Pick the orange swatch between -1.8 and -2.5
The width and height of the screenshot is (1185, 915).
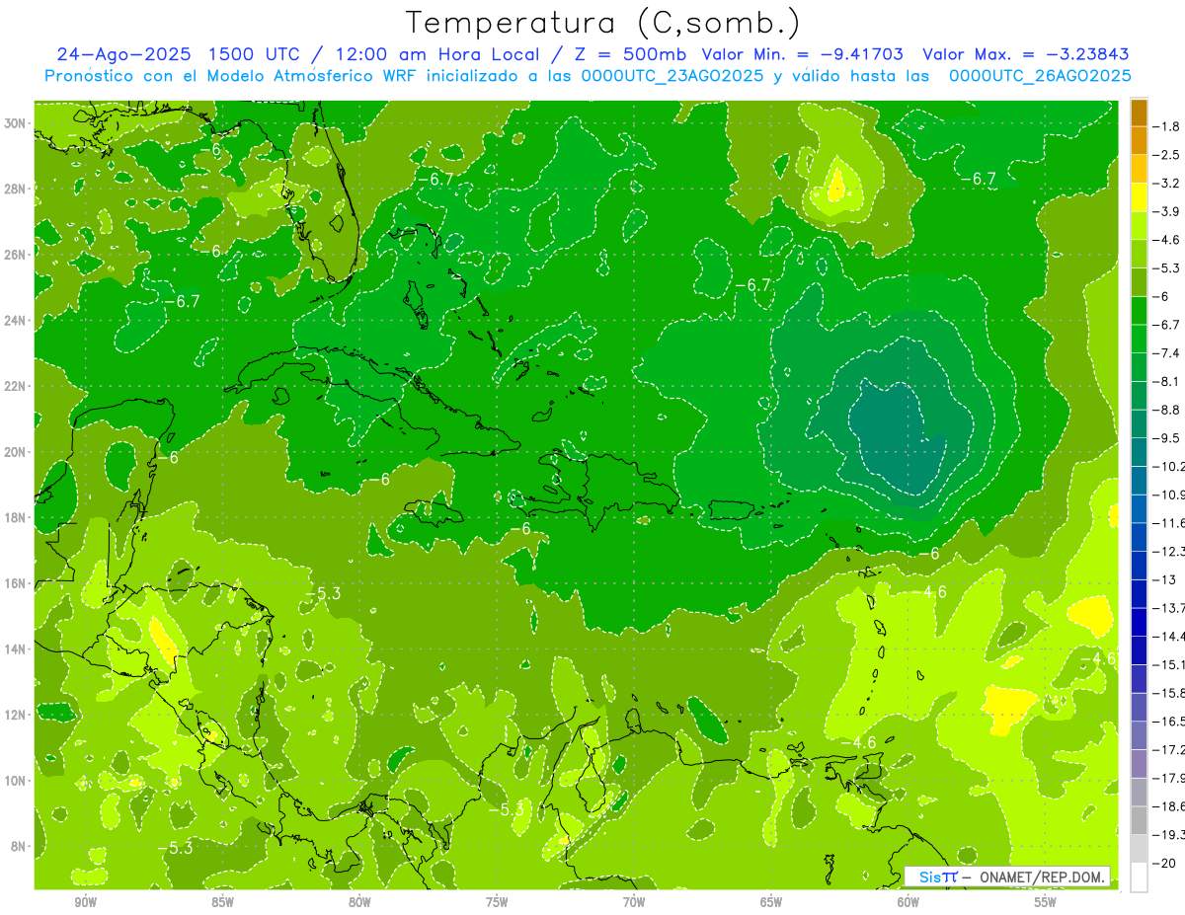coord(1139,140)
